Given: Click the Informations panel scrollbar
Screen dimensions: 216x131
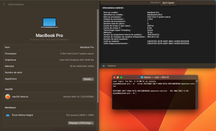Looking at the screenshot, I should click(x=98, y=56).
